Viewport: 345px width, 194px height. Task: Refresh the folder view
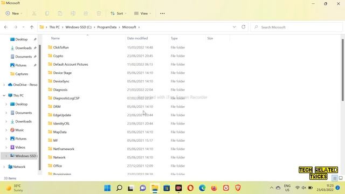pyautogui.click(x=243, y=27)
